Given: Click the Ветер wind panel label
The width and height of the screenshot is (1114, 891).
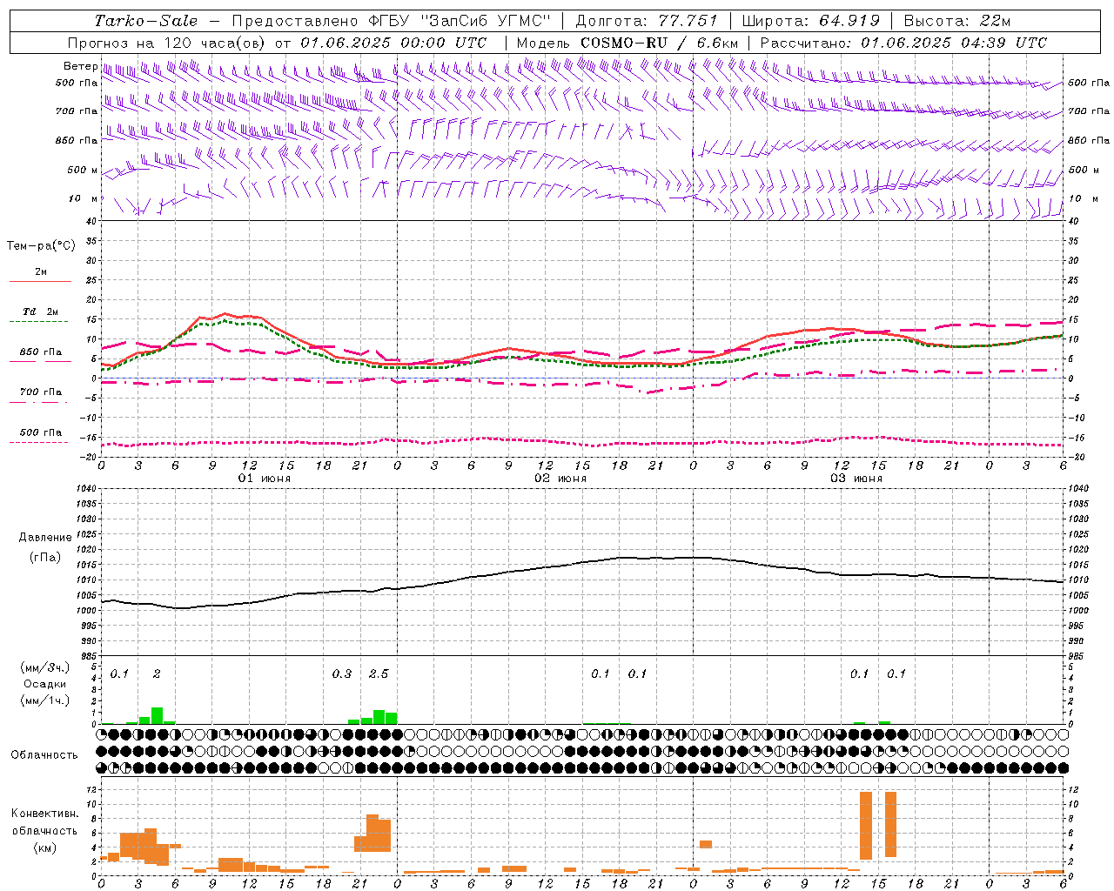Looking at the screenshot, I should pyautogui.click(x=80, y=66).
